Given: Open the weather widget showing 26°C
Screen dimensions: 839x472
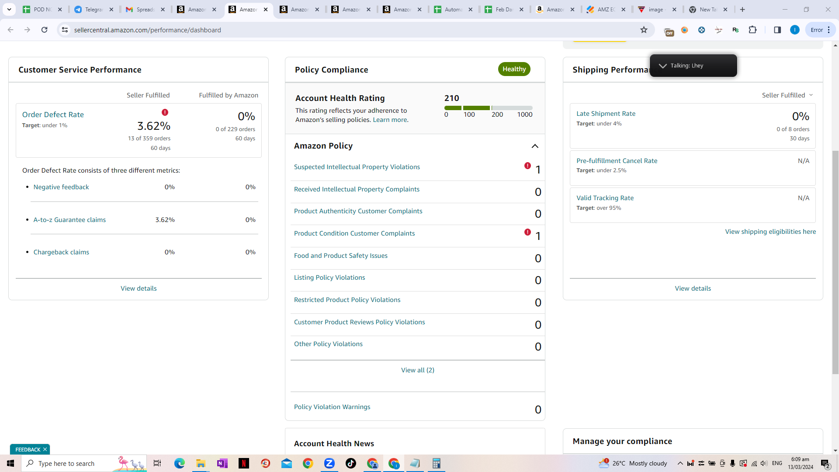Looking at the screenshot, I should [x=633, y=463].
